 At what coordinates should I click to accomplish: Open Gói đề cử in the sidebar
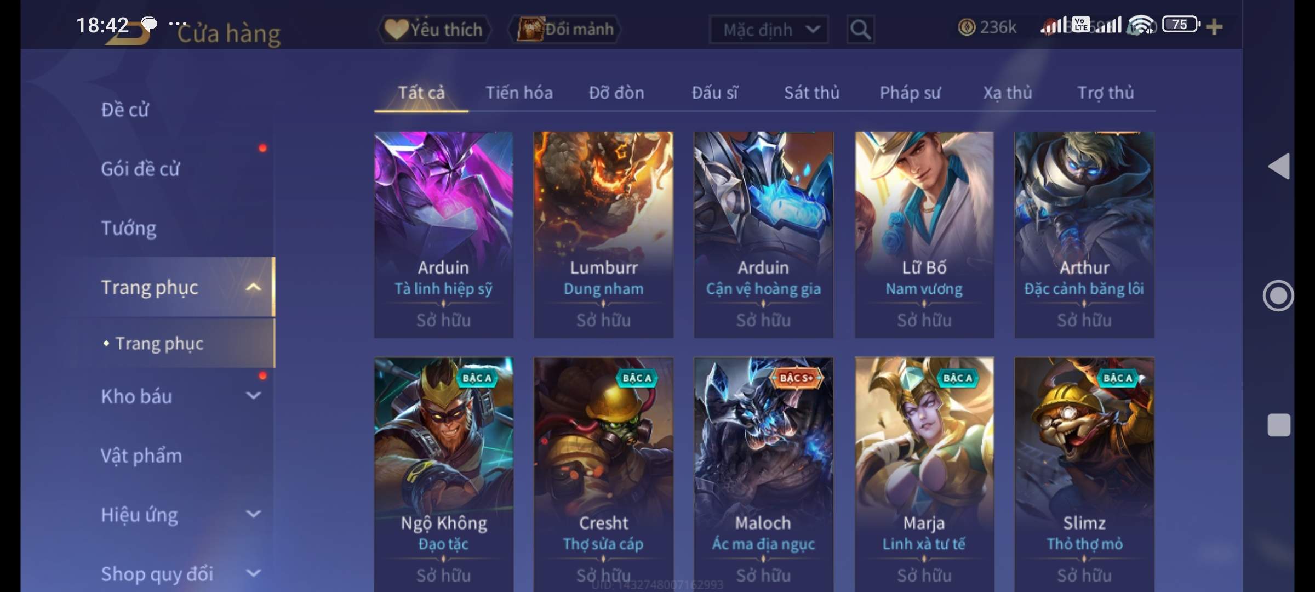[140, 168]
